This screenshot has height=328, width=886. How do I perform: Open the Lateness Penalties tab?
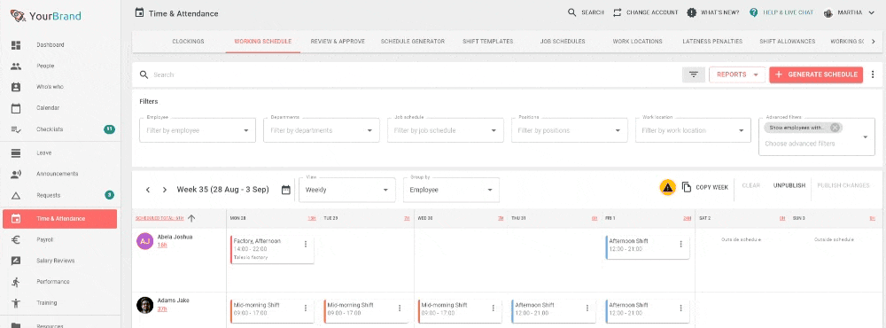(x=712, y=42)
